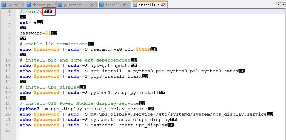The width and height of the screenshot is (286, 140).
Task: Switch to the detect.py tab
Action: 41,5
